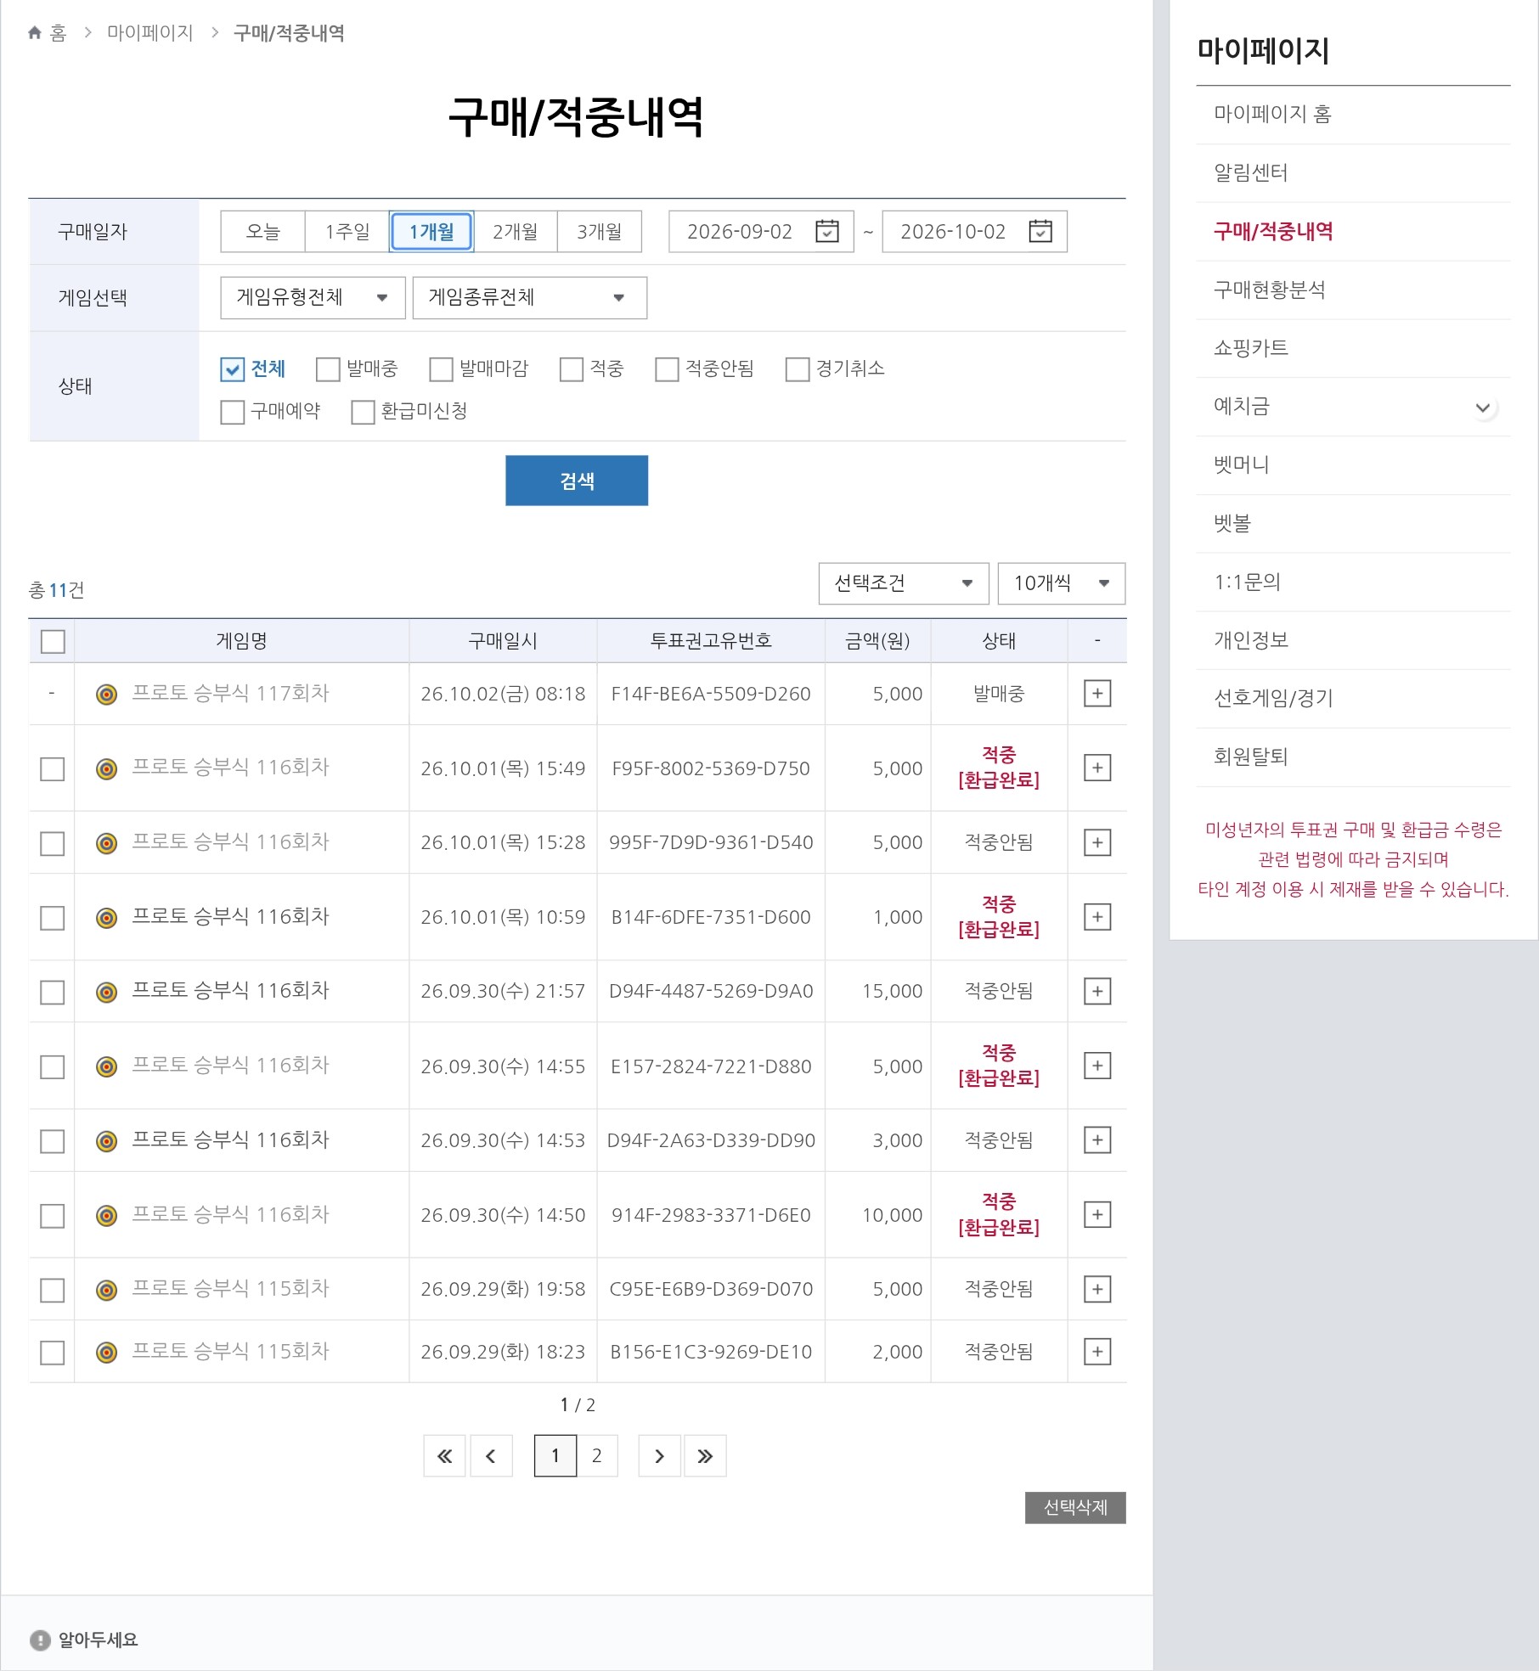Expand details for ticket B156-E1C3-9269-DE10
The width and height of the screenshot is (1539, 1671).
pyautogui.click(x=1097, y=1352)
